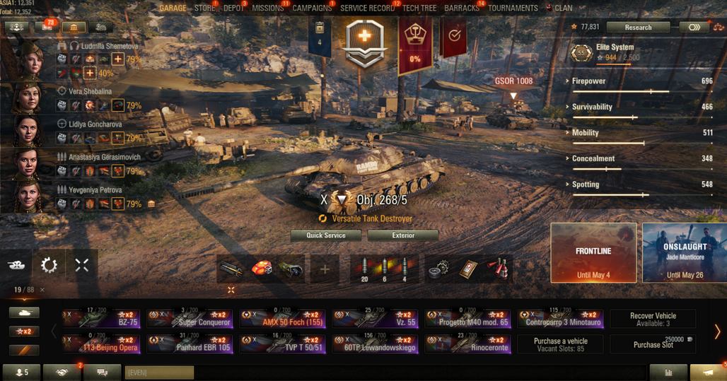Toggle the tank-type carousel filter
Image resolution: width=727 pixels, height=381 pixels.
tap(24, 313)
